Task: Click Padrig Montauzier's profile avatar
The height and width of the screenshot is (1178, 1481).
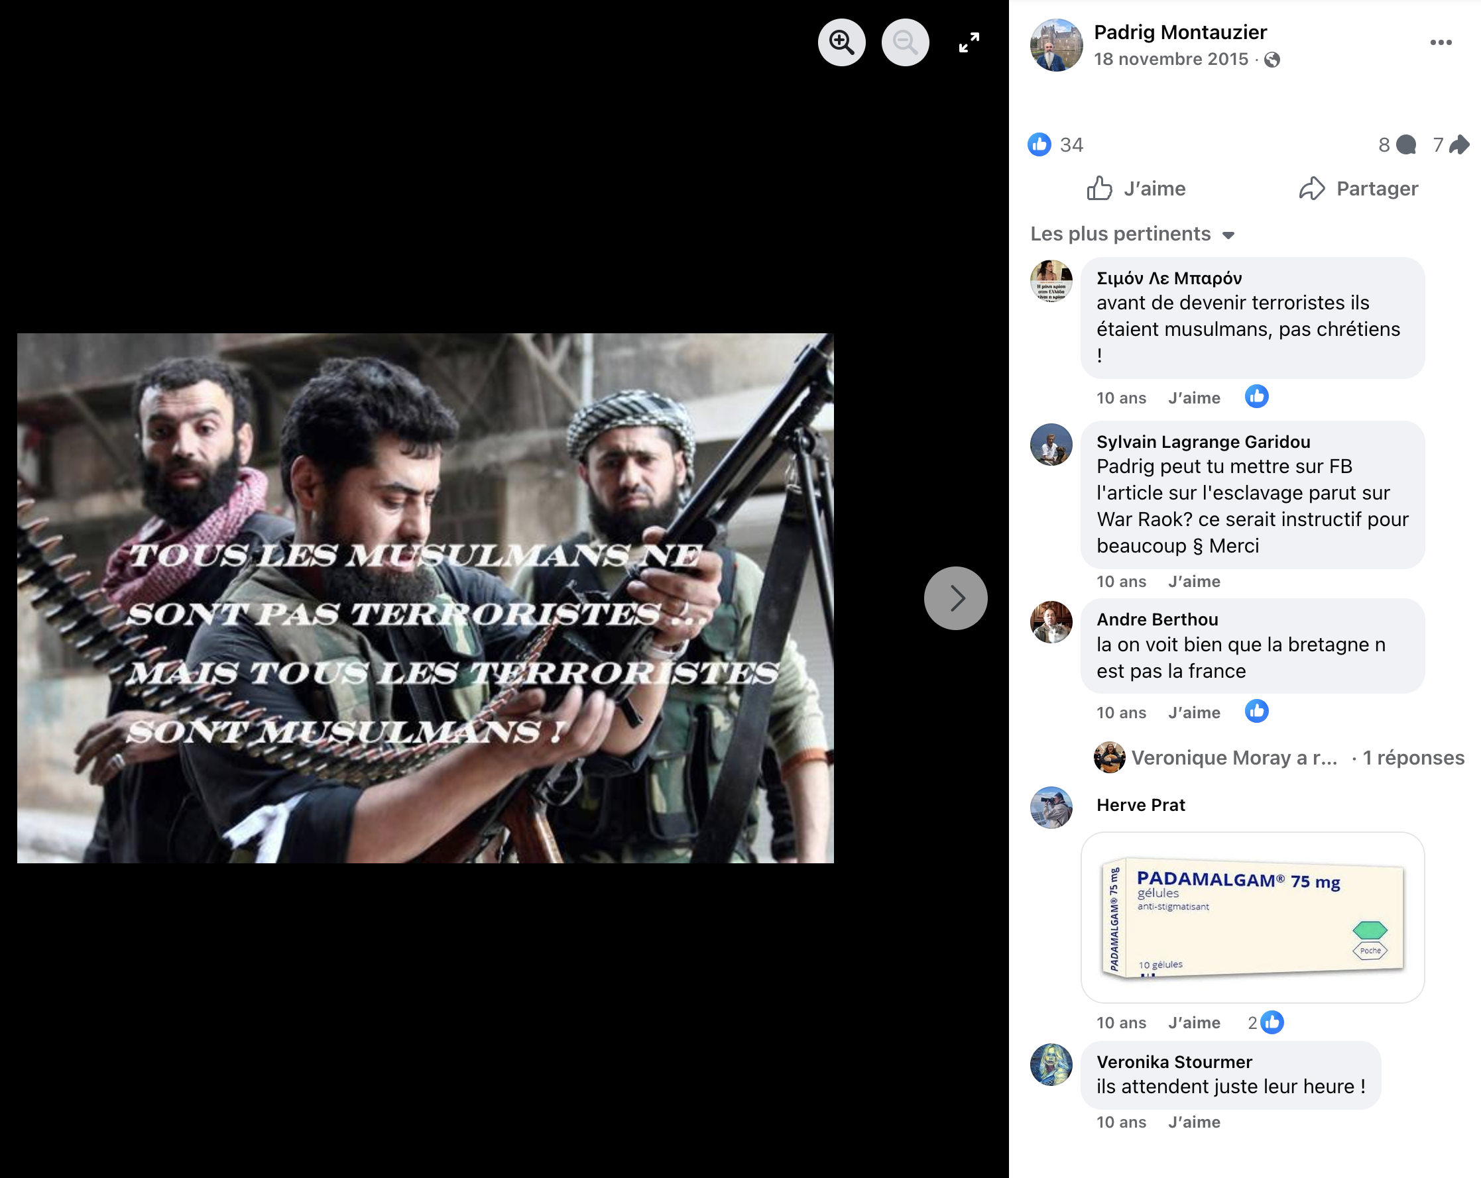Action: (x=1056, y=45)
